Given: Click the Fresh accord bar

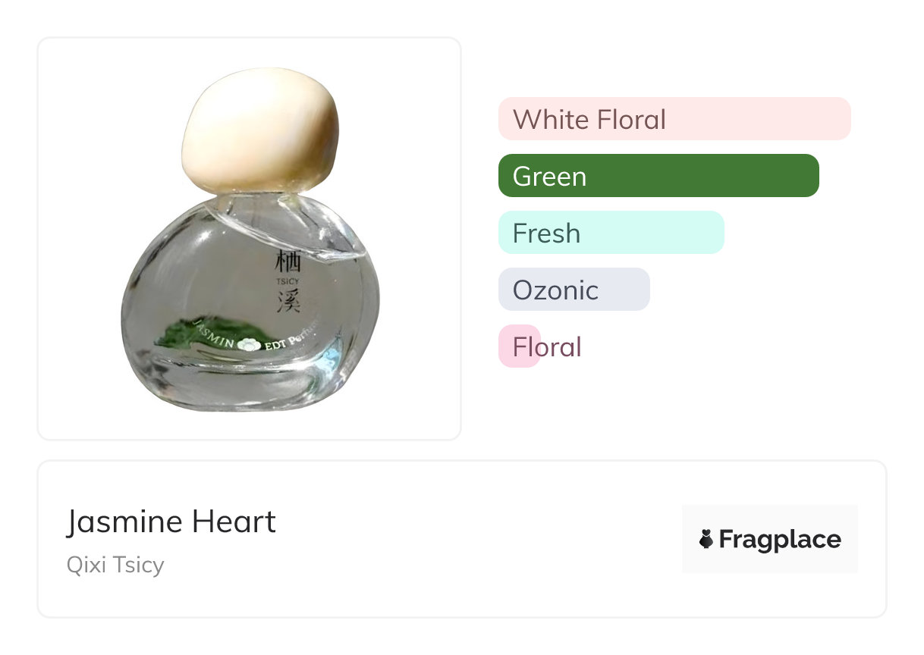Looking at the screenshot, I should (x=611, y=233).
